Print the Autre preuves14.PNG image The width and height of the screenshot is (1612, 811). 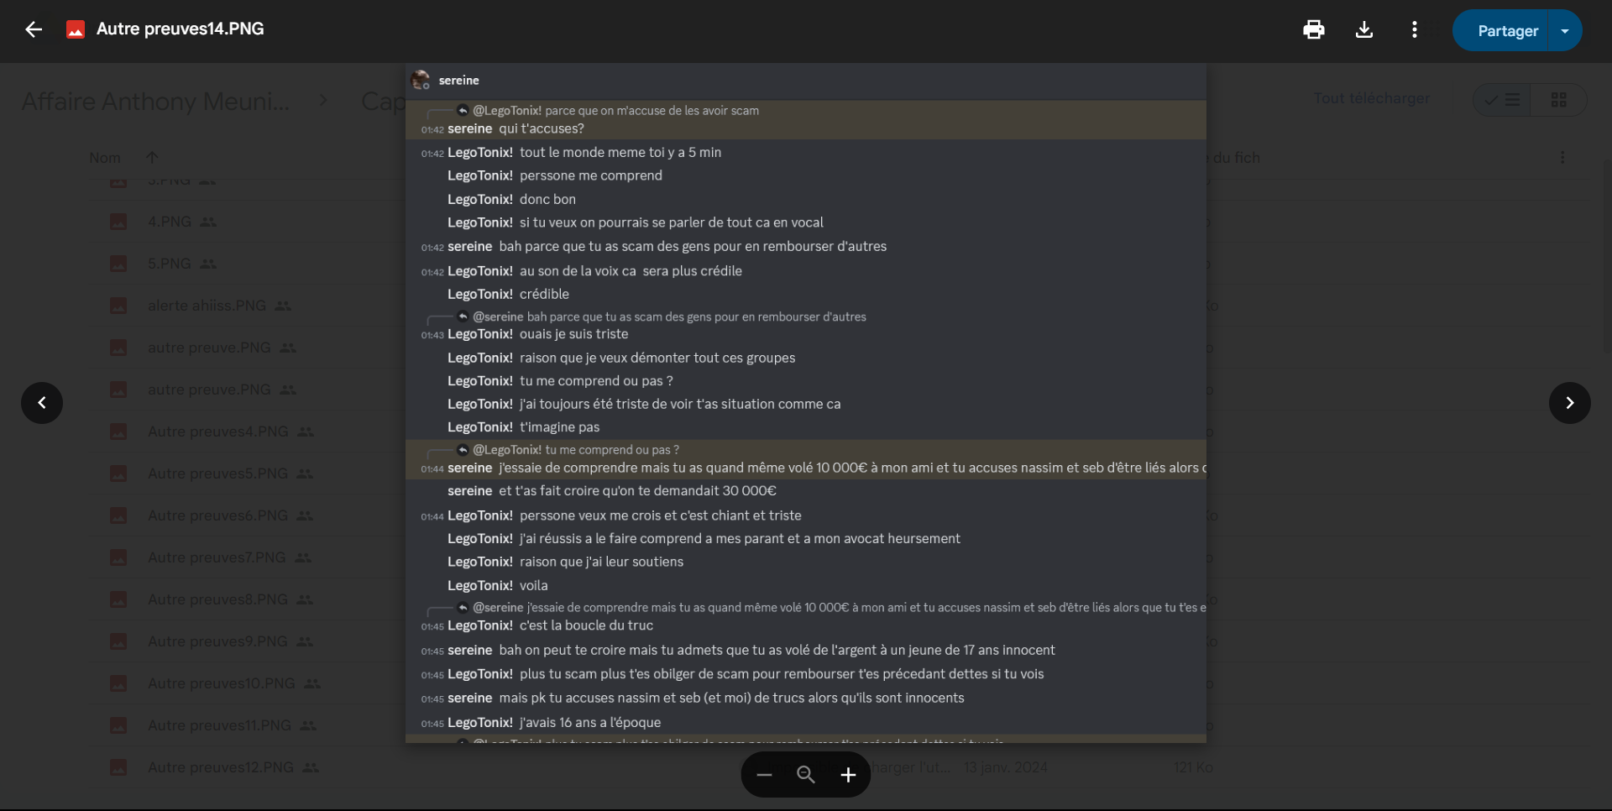tap(1314, 30)
